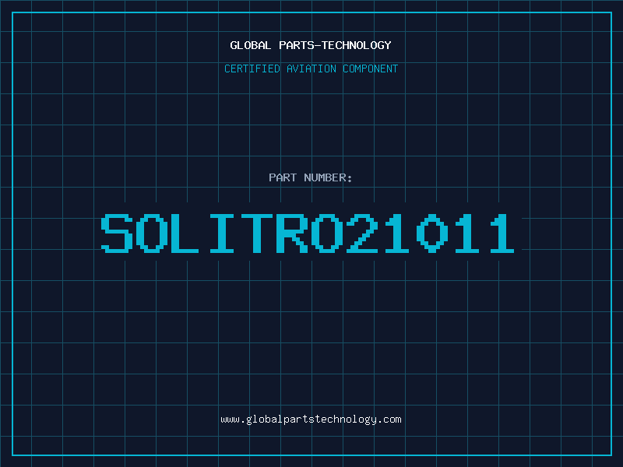Viewport: 623px width, 467px height.
Task: Click the part number SOLITRO21011
Action: (x=308, y=233)
